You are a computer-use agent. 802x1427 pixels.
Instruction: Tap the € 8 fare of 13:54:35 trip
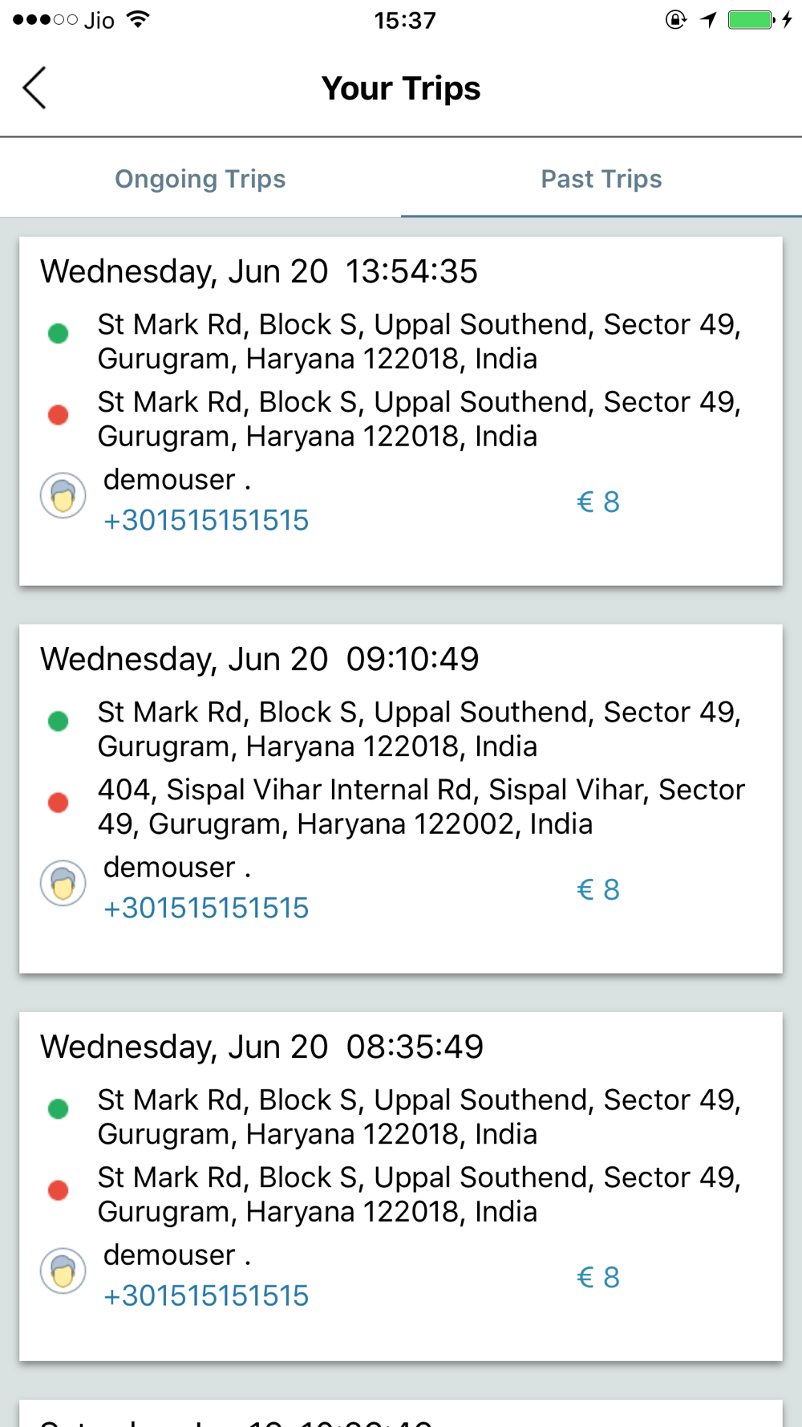tap(598, 502)
